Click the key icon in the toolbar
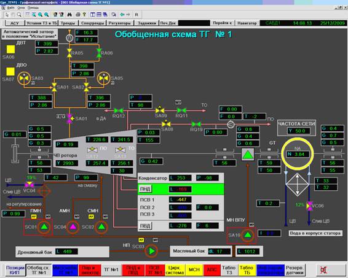 click(84, 15)
